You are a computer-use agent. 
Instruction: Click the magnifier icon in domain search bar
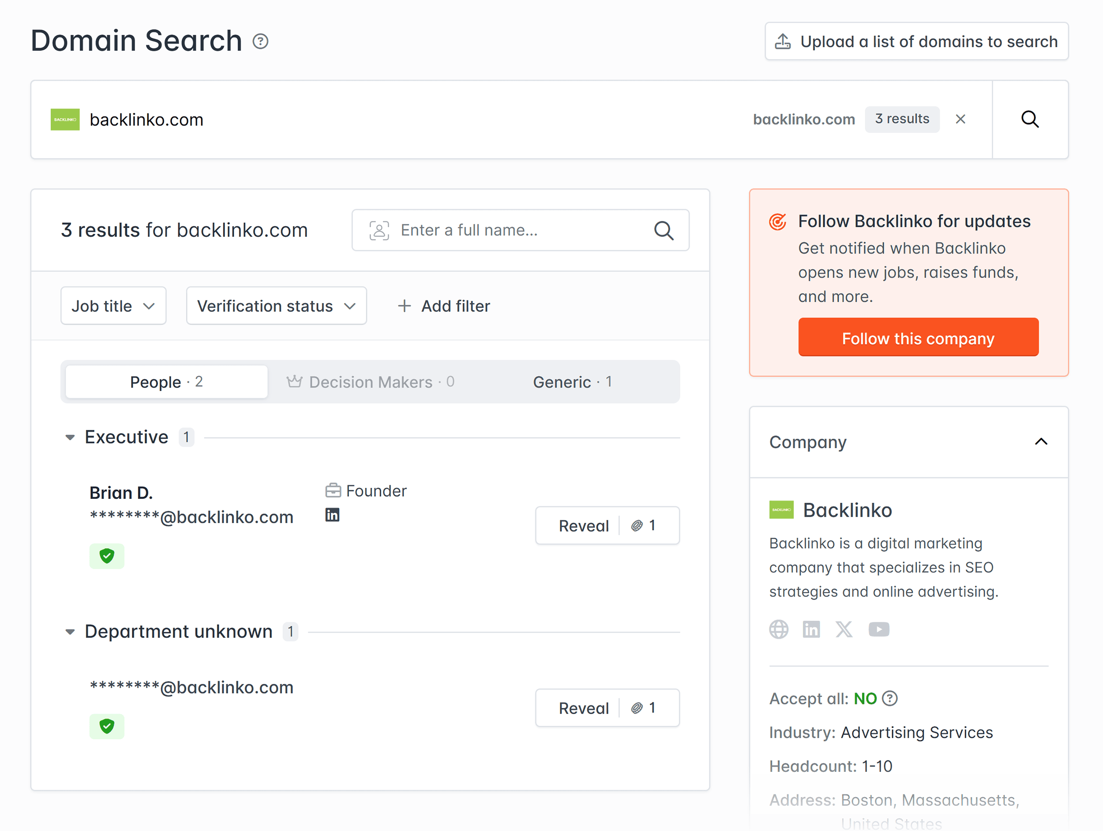pyautogui.click(x=1030, y=120)
